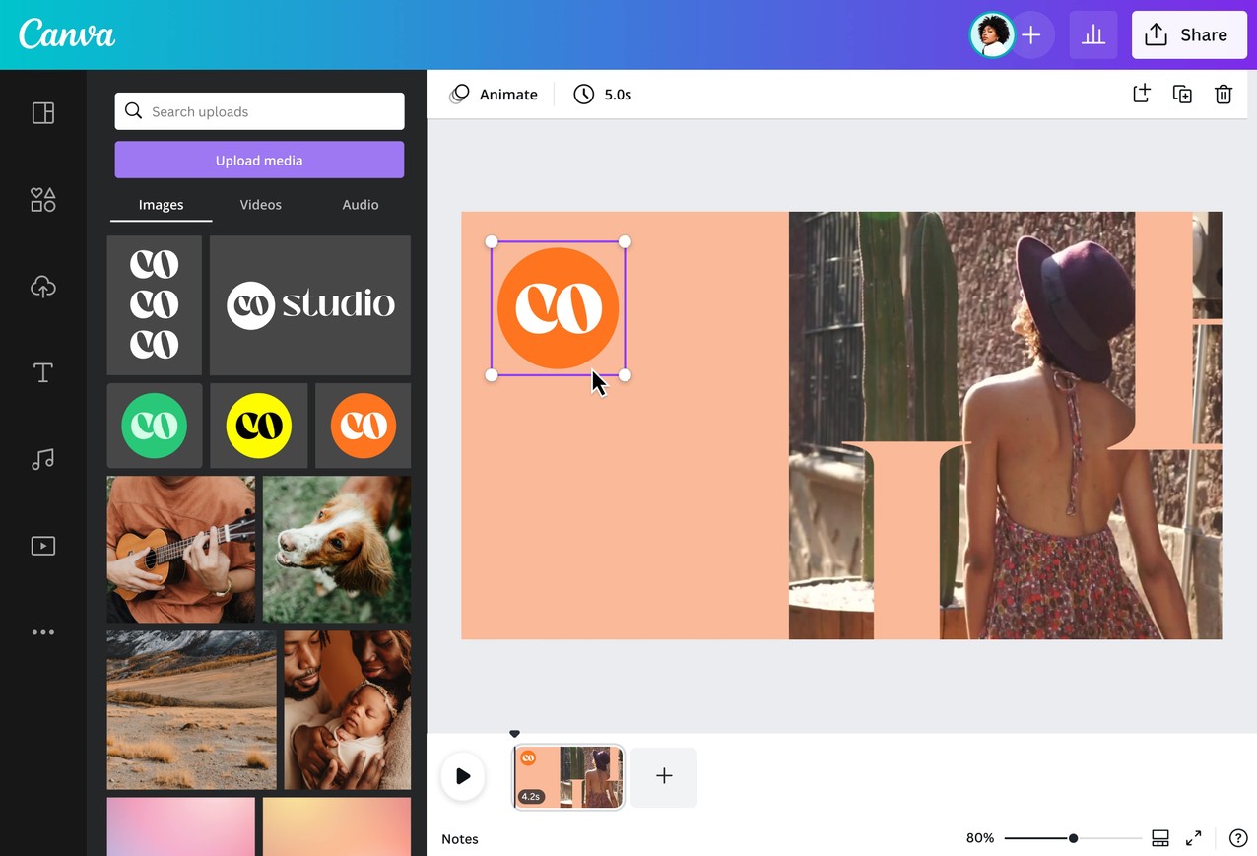Image resolution: width=1257 pixels, height=856 pixels.
Task: Click the Share button
Action: click(x=1188, y=35)
